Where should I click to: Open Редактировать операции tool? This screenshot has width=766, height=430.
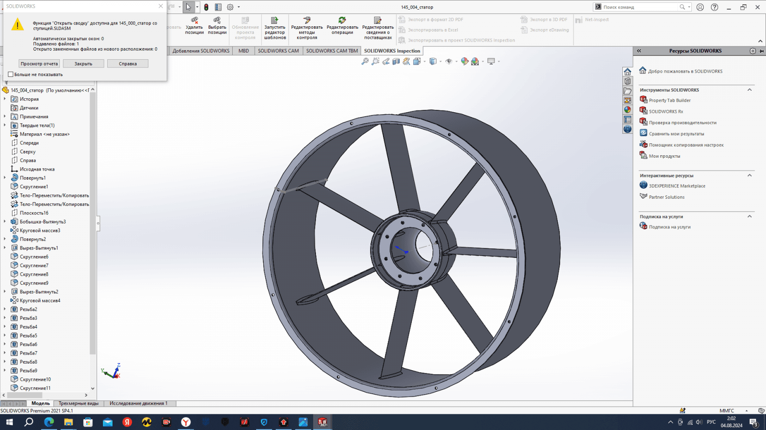coord(342,21)
